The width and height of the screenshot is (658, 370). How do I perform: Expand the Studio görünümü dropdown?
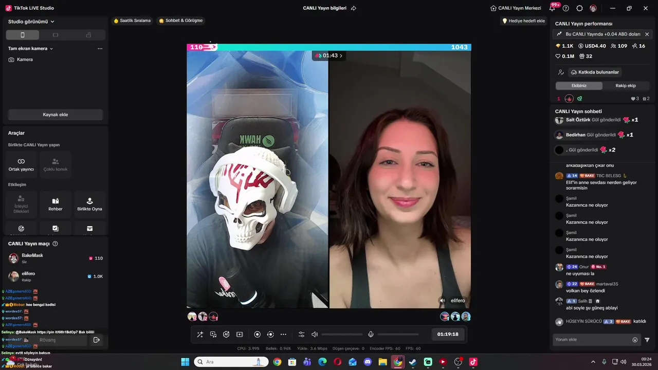click(x=31, y=22)
